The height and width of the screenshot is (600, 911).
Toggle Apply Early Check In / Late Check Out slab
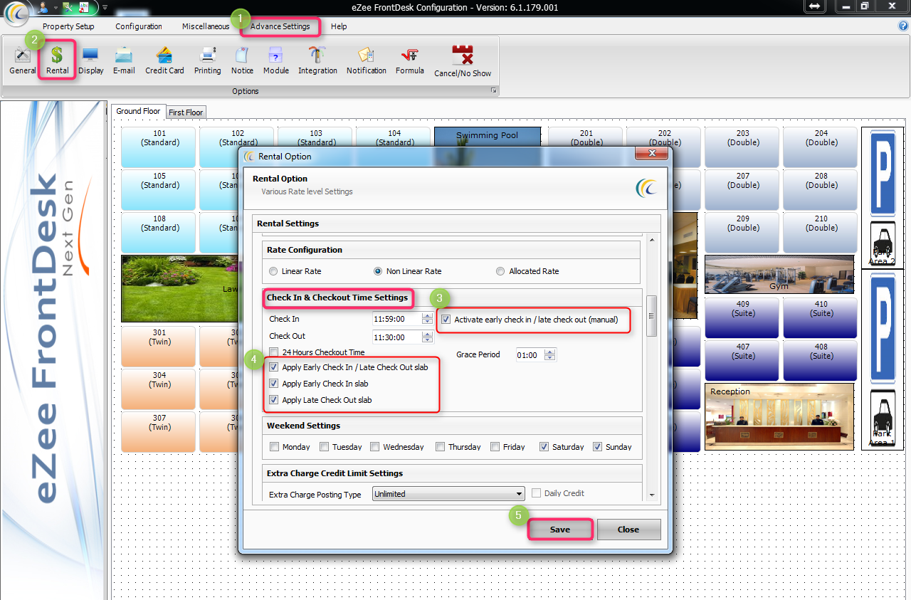tap(274, 367)
